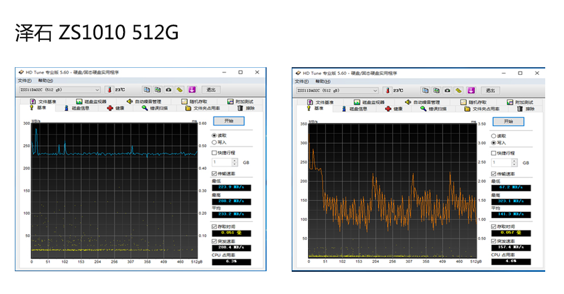Click purple download arrow in orange-graph window
The height and width of the screenshot is (294, 564).
[471, 91]
